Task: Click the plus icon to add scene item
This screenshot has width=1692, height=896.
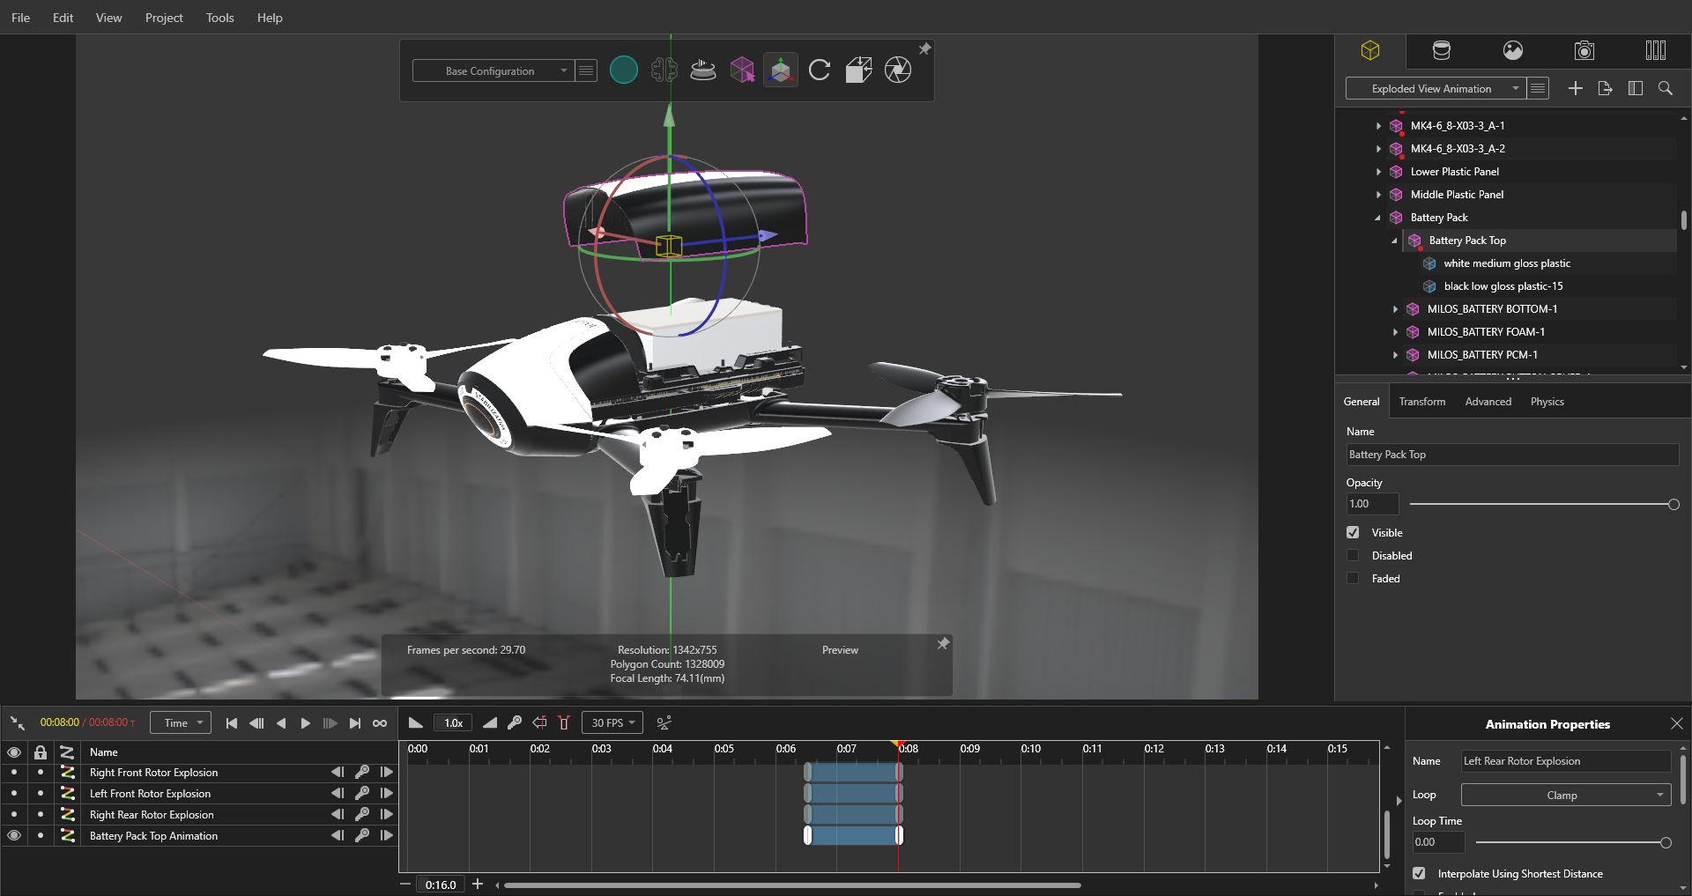Action: click(x=1575, y=88)
